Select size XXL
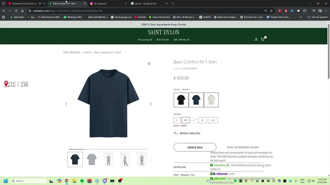This screenshot has width=330, height=185. click(213, 120)
